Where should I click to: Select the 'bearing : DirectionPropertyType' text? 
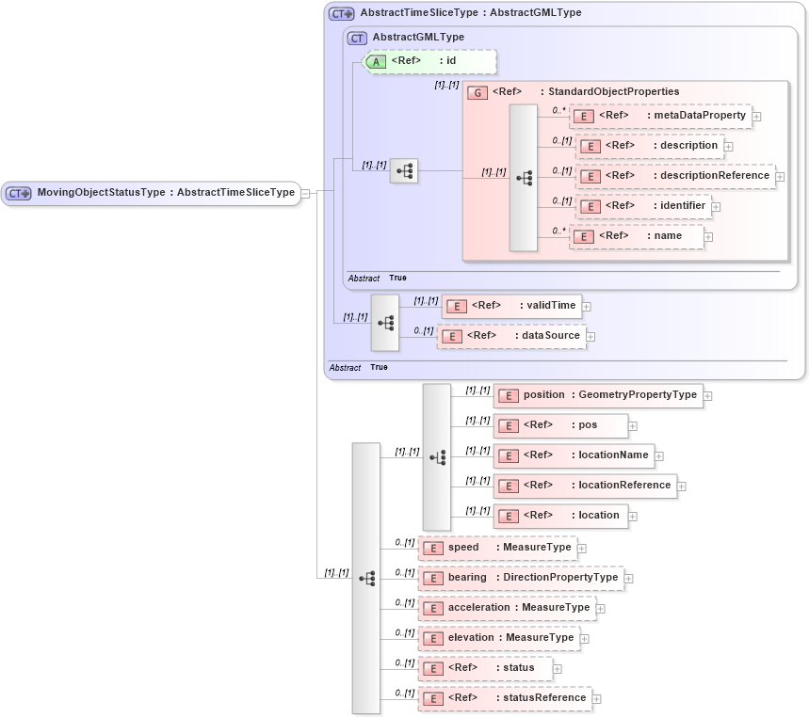pos(533,577)
